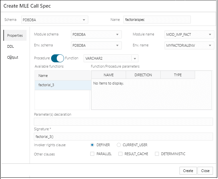218x179 pixels.
Task: Click the Signature input field
Action: [x=123, y=137]
